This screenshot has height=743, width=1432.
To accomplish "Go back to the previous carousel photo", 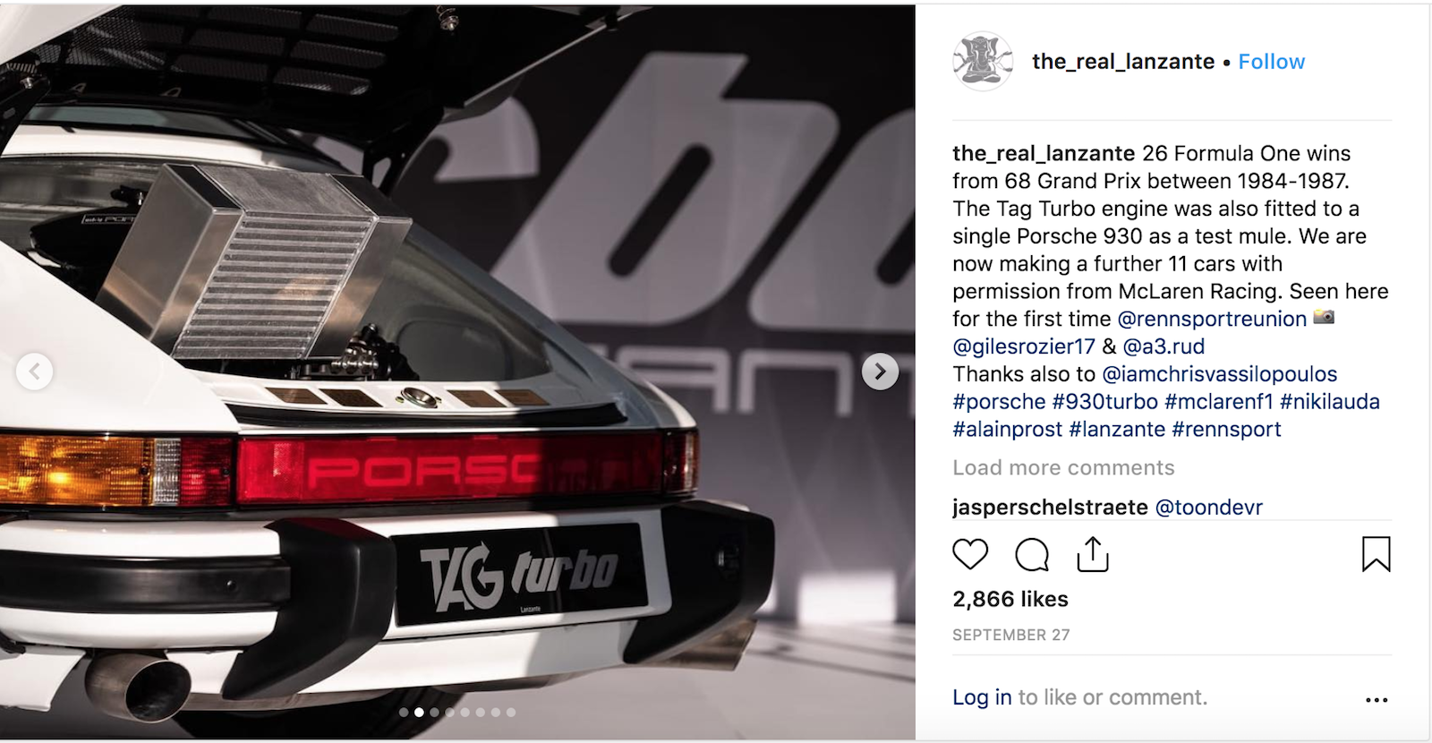I will click(34, 371).
